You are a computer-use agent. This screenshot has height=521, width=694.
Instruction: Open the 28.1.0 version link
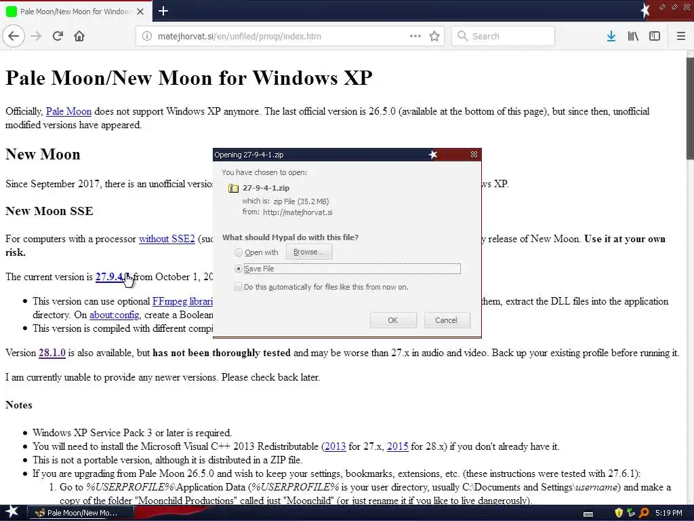52,353
